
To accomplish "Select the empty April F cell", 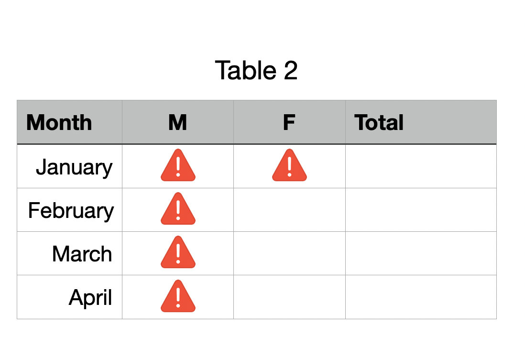I will 289,297.
